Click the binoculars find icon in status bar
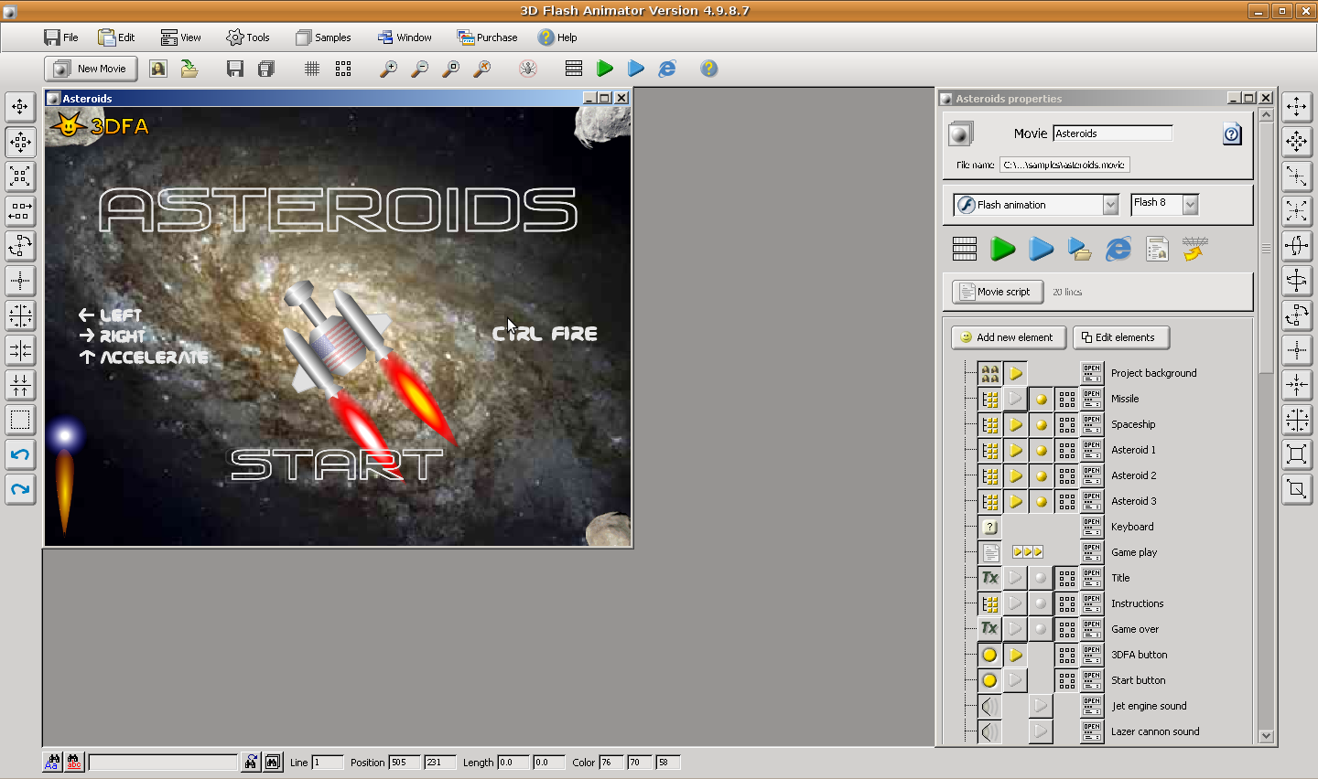Screen dimensions: 1318x779 pyautogui.click(x=250, y=763)
